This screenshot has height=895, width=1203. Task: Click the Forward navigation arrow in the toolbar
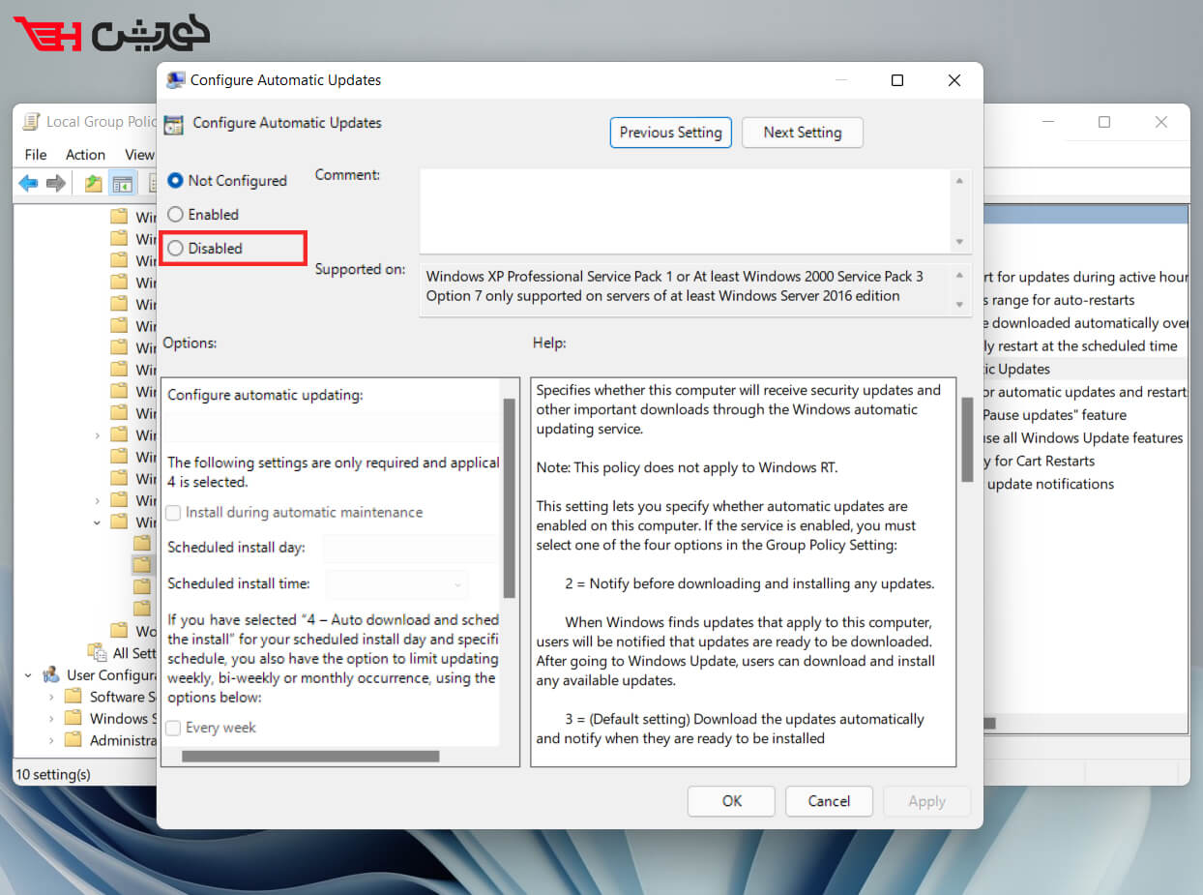56,183
